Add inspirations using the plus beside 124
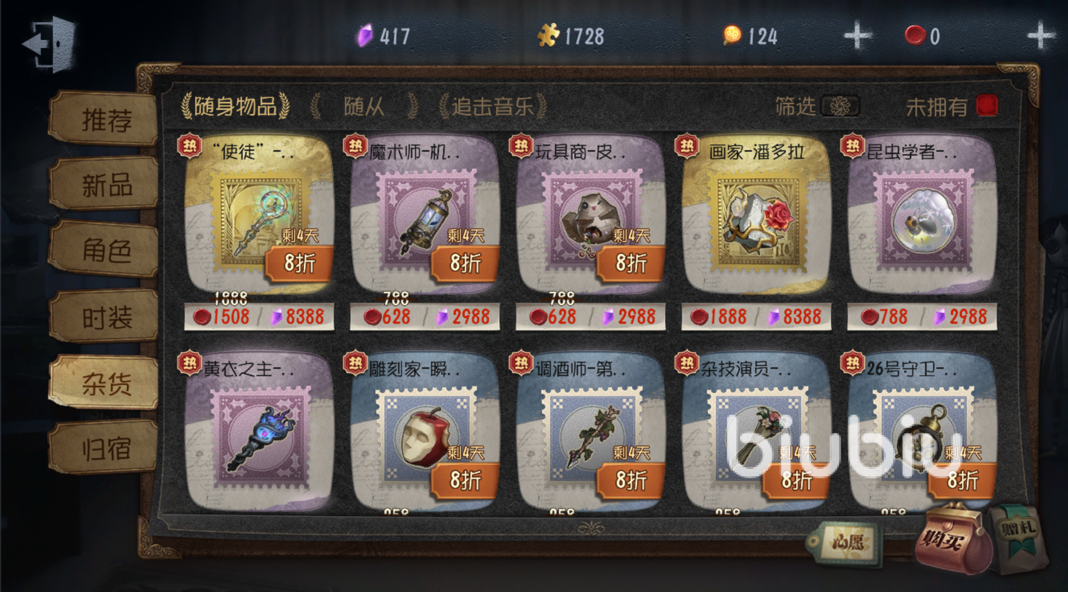1068x592 pixels. [857, 36]
